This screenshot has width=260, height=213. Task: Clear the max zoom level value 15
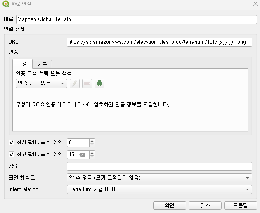82,155
